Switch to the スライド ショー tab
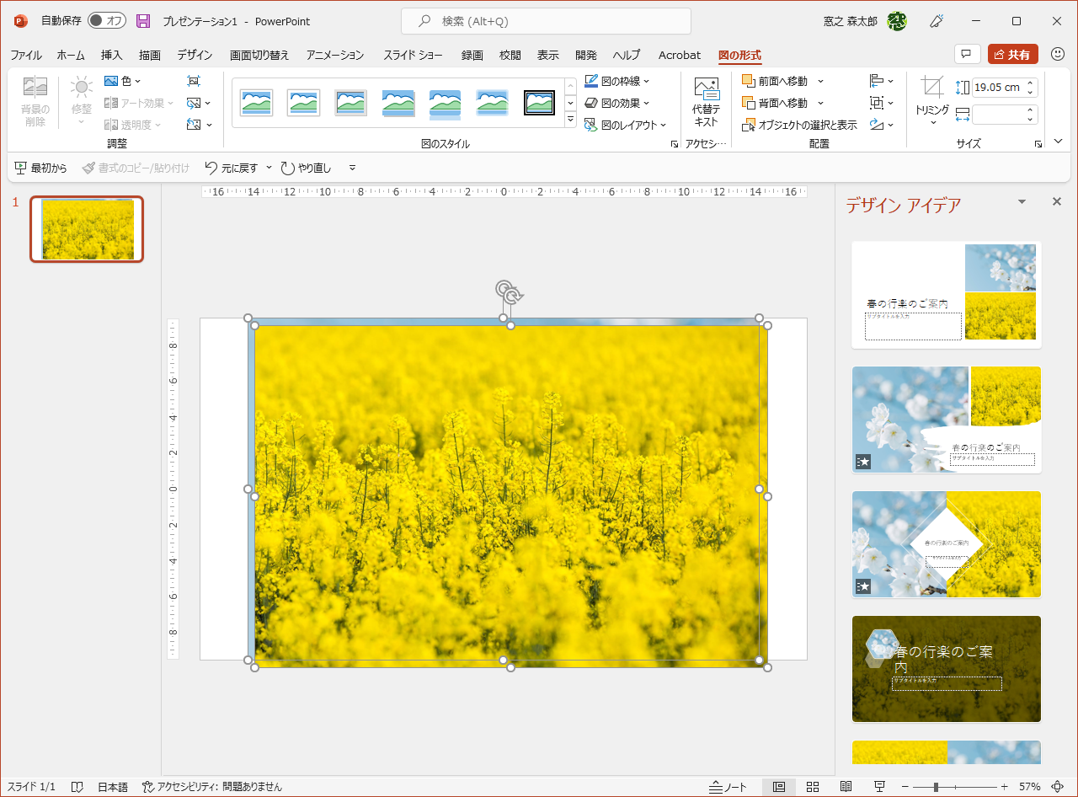 point(413,55)
